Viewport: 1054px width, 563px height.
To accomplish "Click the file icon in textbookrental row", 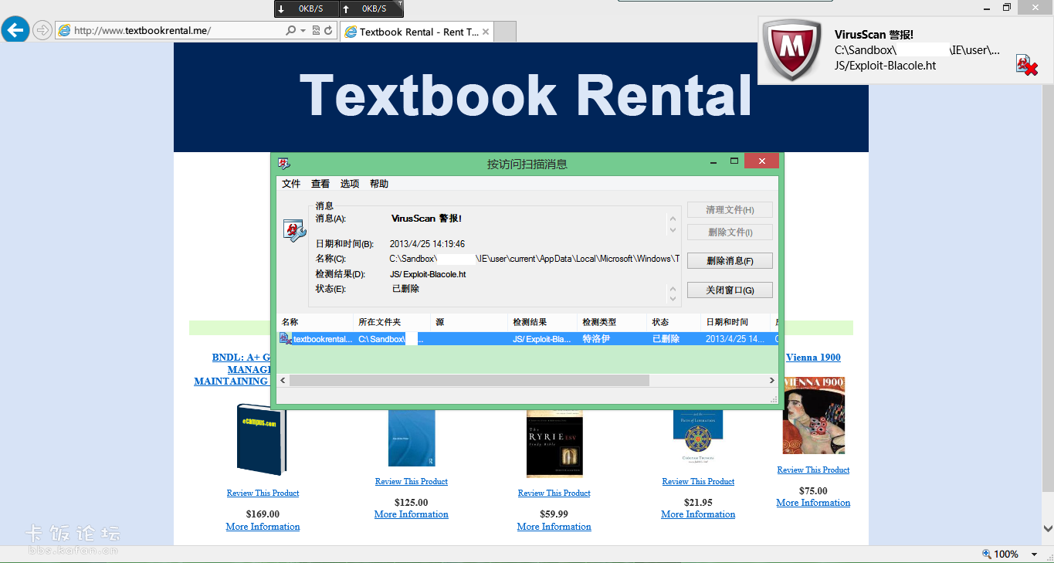I will (286, 339).
